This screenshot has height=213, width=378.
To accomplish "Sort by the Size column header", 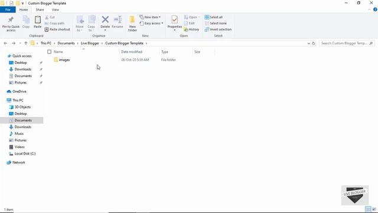I will [197, 51].
